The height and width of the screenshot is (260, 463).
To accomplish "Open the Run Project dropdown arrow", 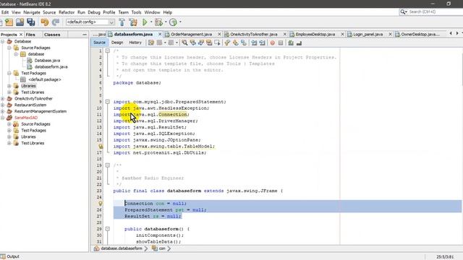I will pos(151,22).
